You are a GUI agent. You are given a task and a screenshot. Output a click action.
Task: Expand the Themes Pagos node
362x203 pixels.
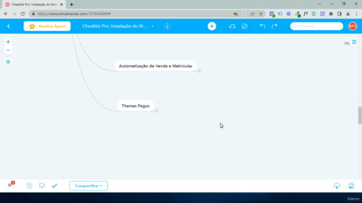[x=157, y=111]
